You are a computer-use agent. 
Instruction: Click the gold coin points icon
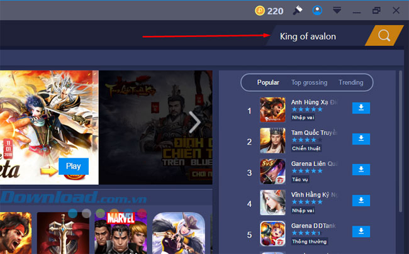point(260,10)
